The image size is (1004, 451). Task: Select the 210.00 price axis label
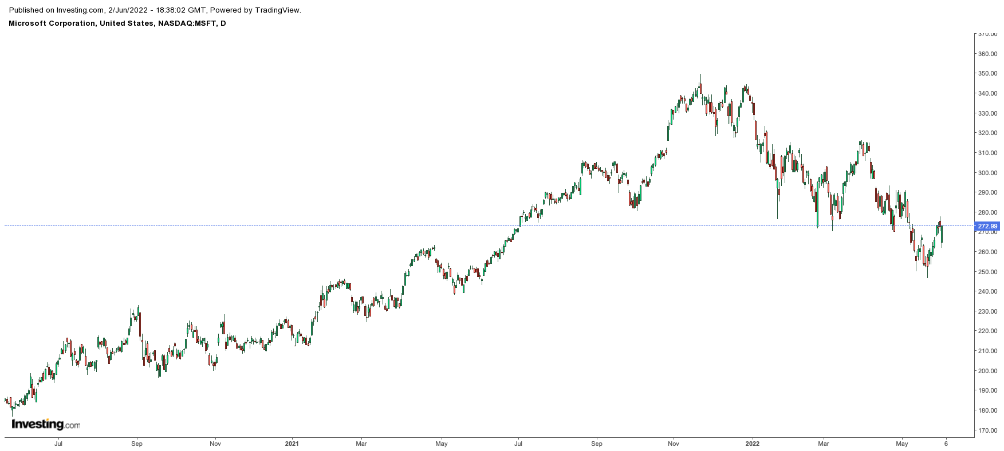click(x=988, y=351)
